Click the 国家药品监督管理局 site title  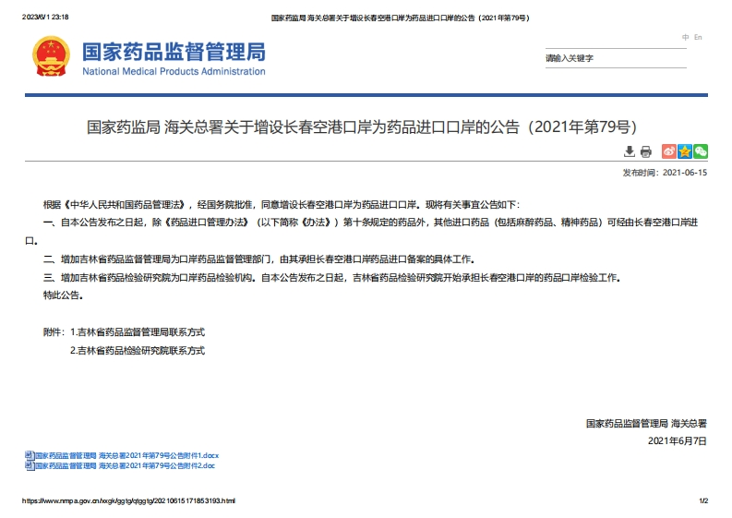[174, 51]
